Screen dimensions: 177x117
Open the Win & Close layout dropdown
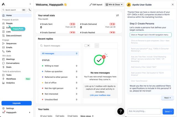pyautogui.click(x=114, y=5)
